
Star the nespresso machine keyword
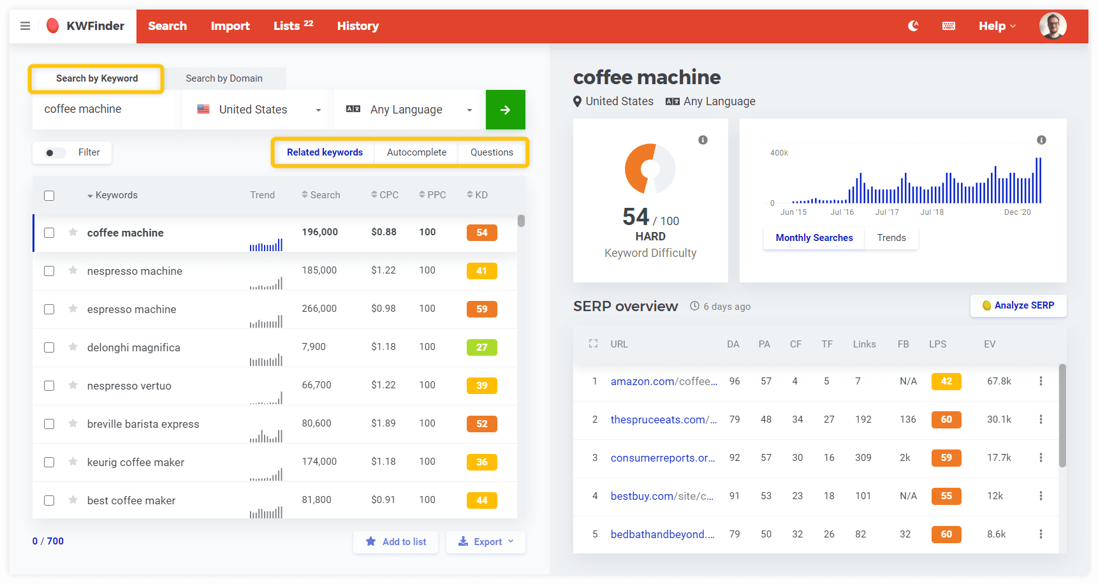73,270
